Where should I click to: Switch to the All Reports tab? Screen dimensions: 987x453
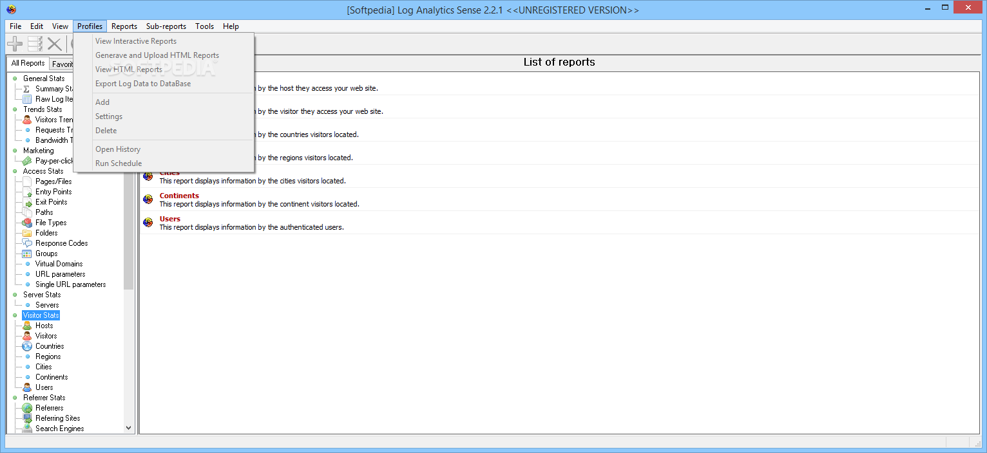28,63
